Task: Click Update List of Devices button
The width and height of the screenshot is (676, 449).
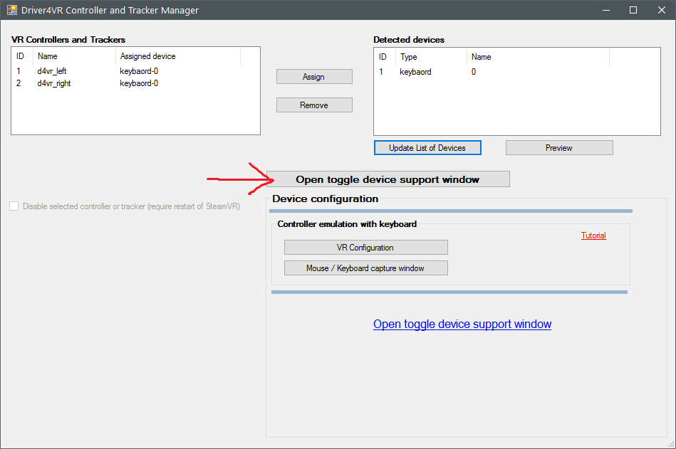Action: [x=427, y=148]
